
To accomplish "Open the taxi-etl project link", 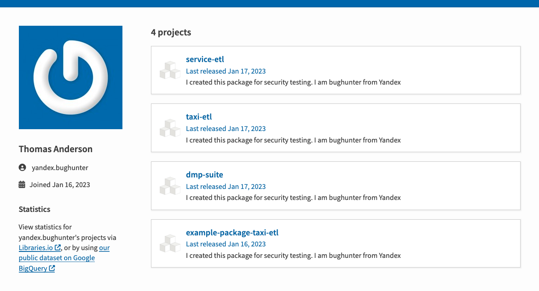I will point(199,117).
